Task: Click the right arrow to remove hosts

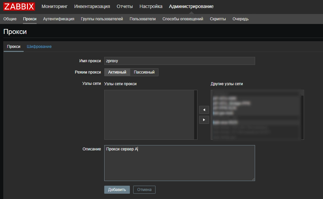Action: click(204, 119)
